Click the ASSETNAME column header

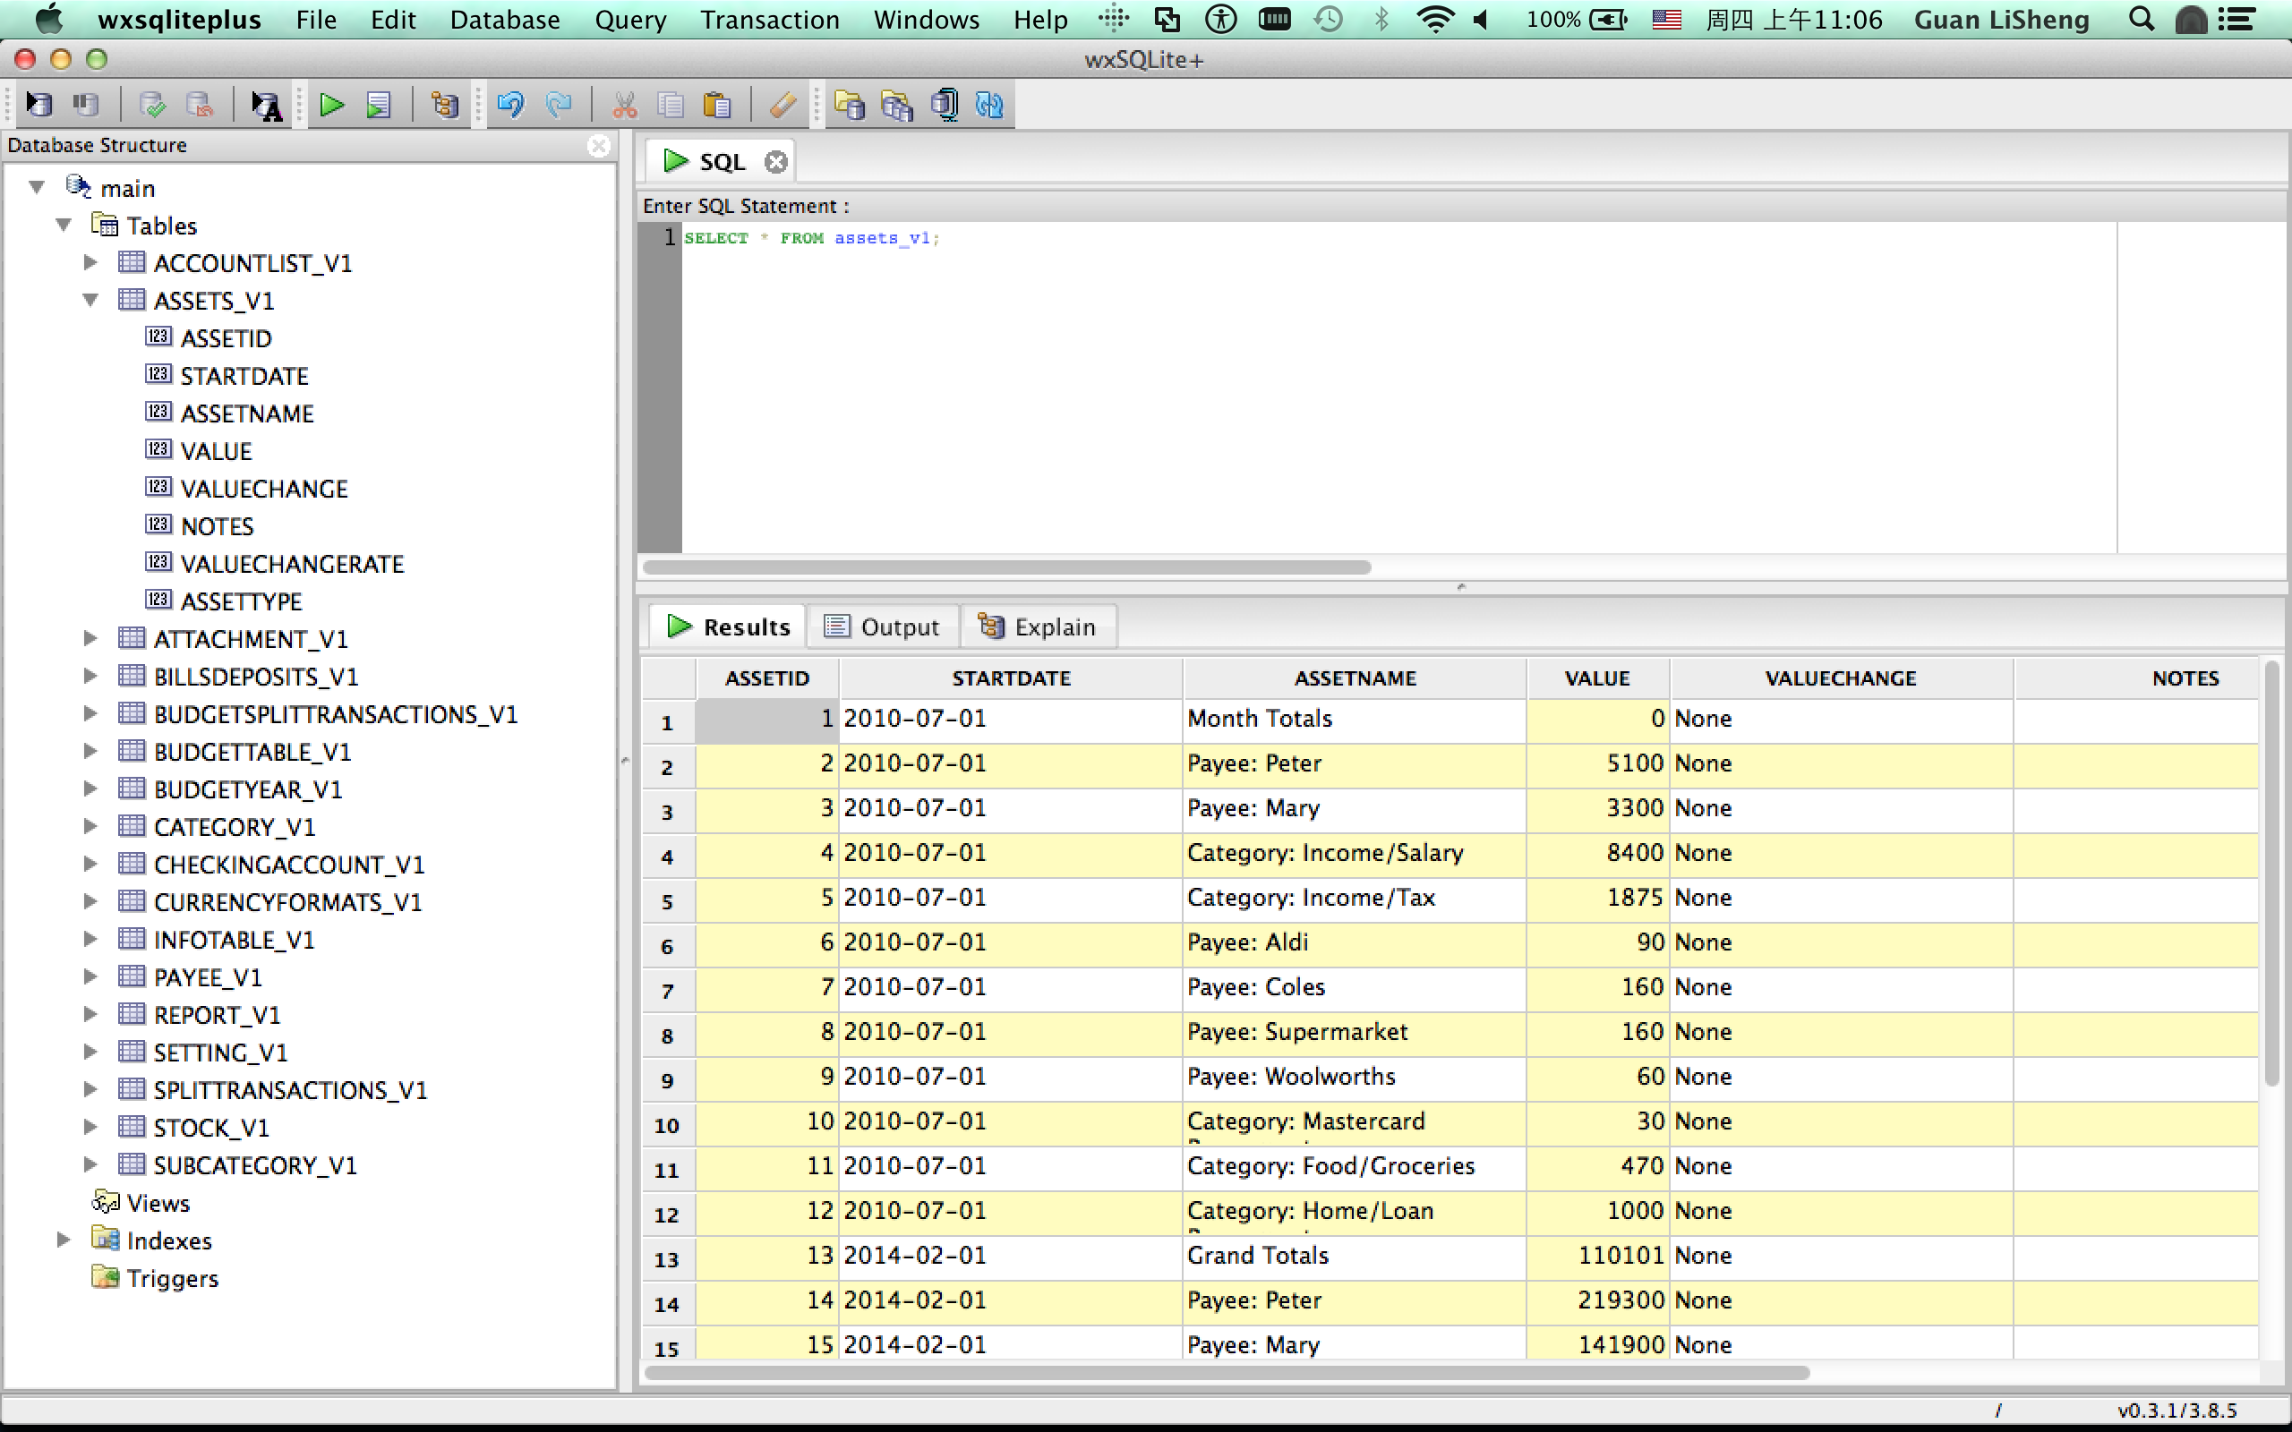pos(1355,678)
